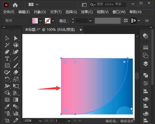
Task: Open the artboard number dropdown
Action: (69, 121)
